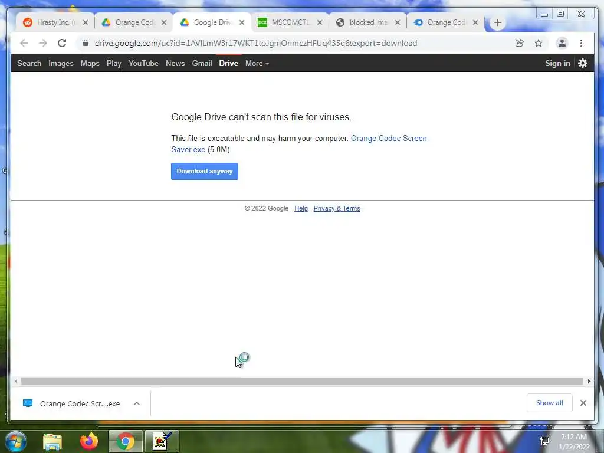The image size is (604, 453).
Task: Expand the More dropdown
Action: point(257,63)
